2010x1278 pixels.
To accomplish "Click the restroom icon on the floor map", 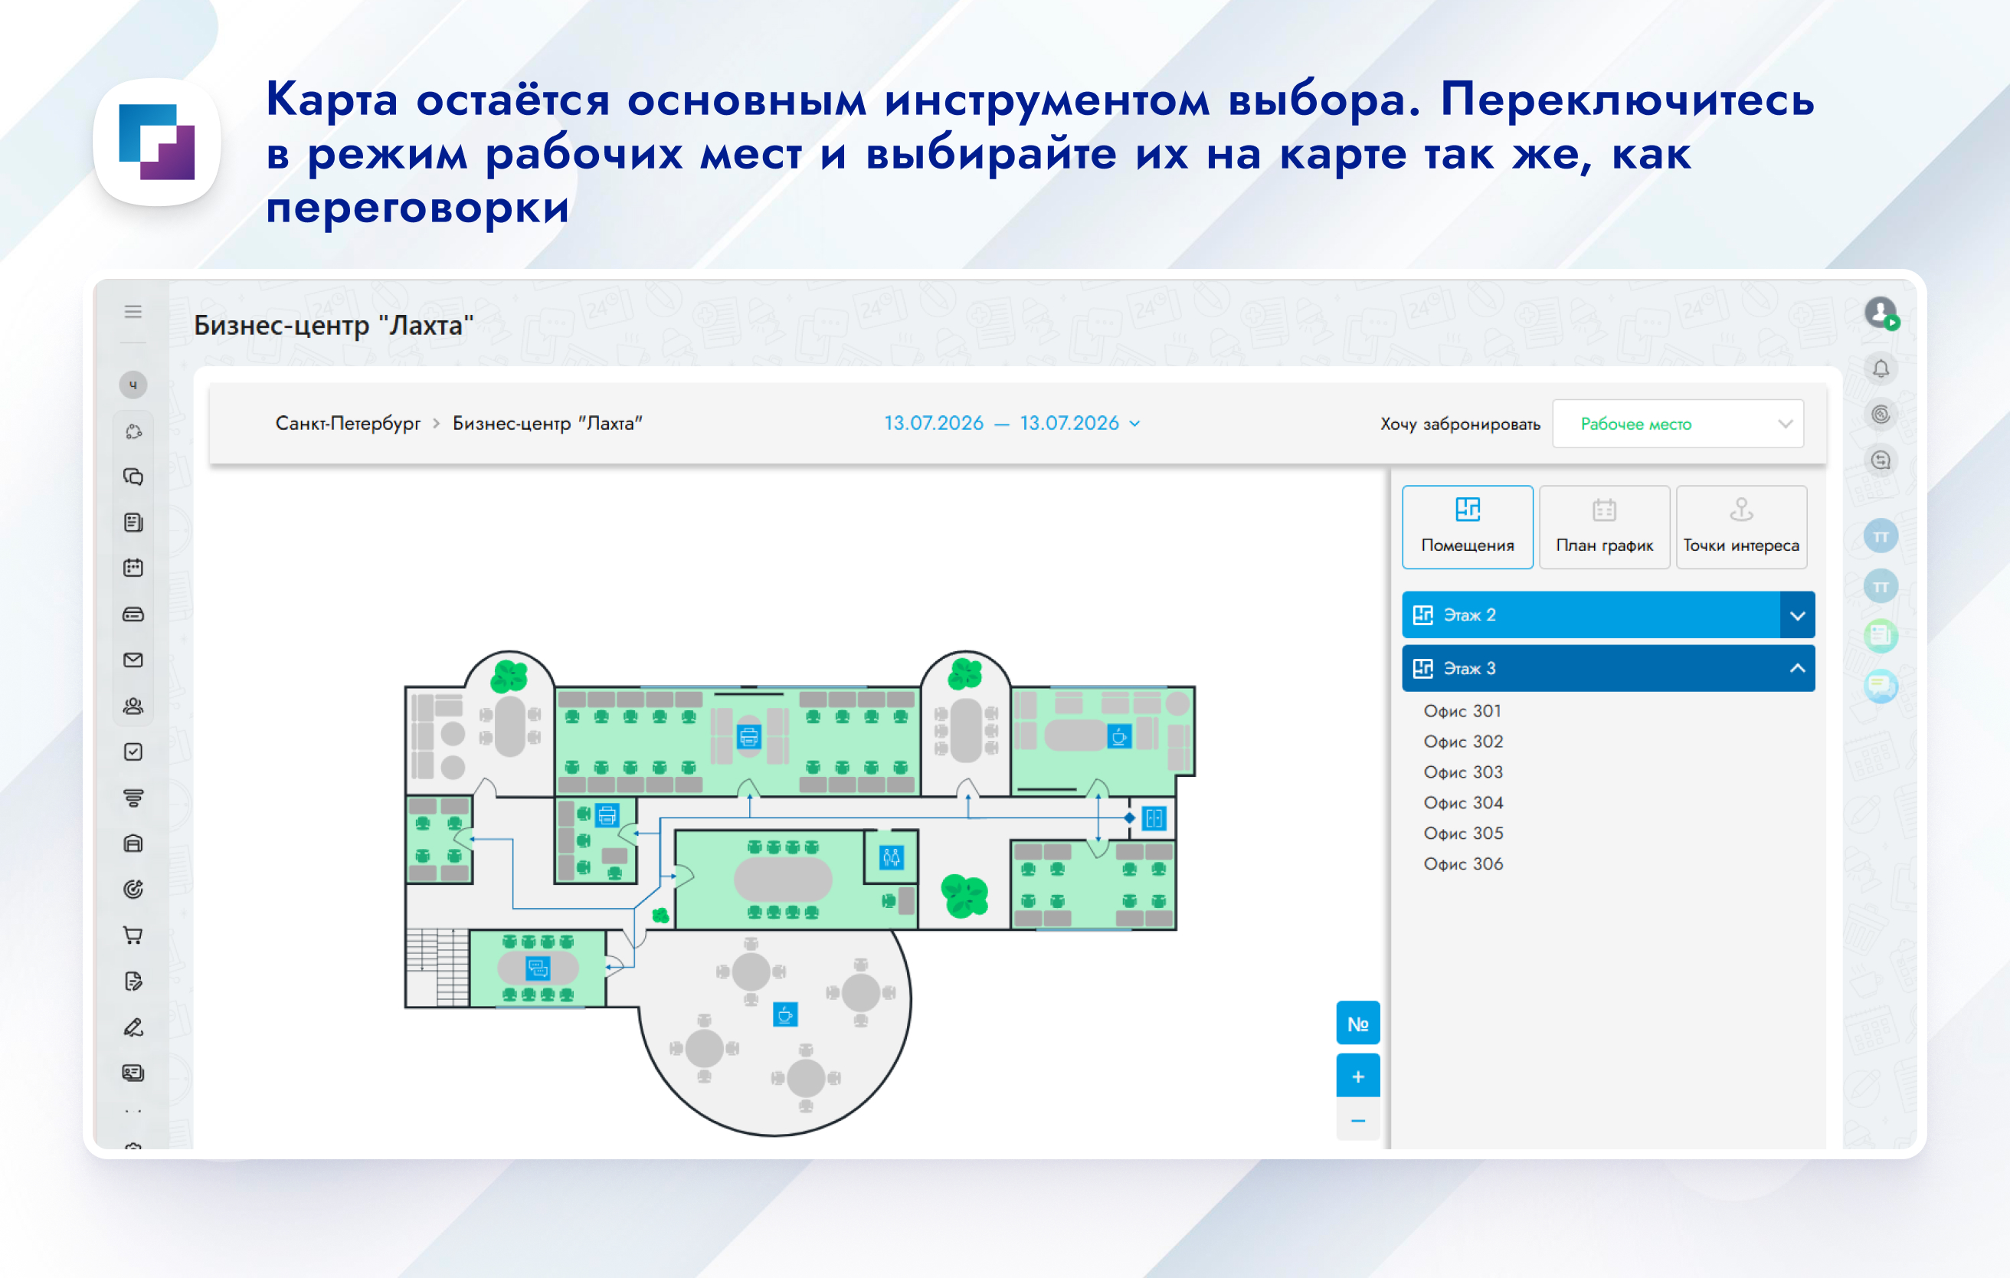I will click(892, 857).
